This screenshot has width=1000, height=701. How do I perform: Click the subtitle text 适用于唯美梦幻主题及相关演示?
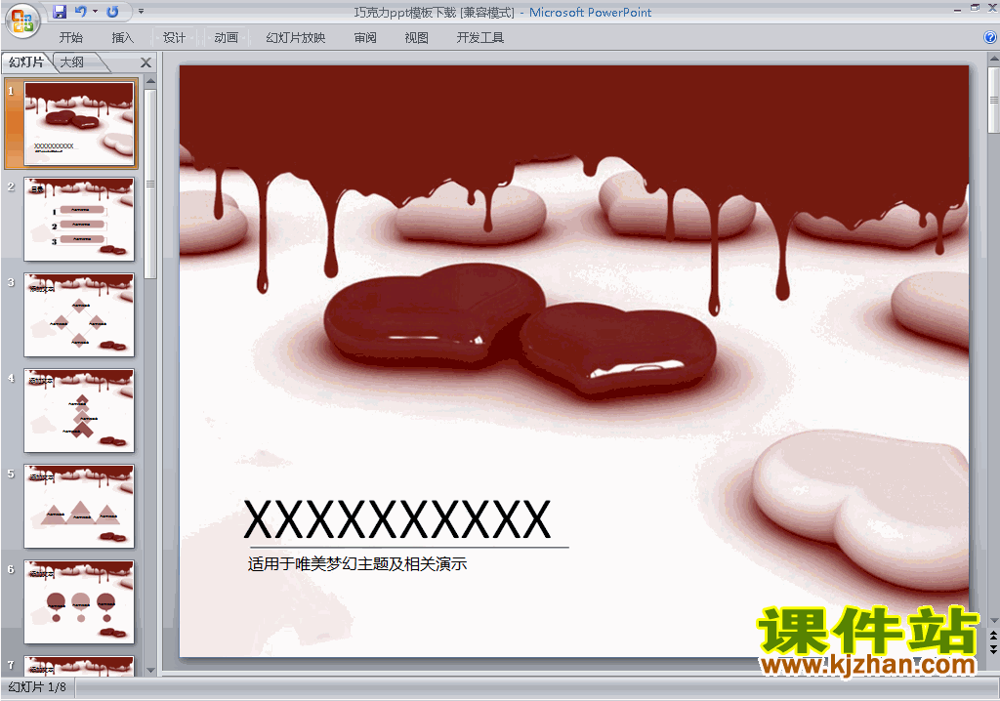click(357, 564)
